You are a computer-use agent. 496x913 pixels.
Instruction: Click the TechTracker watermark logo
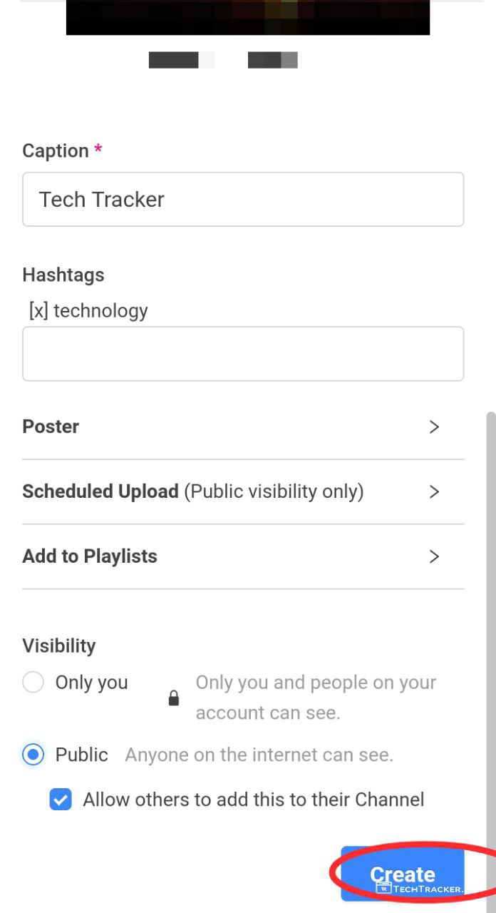[x=420, y=889]
